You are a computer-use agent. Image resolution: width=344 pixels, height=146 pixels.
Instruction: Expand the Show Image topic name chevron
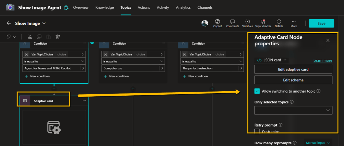pyautogui.click(x=44, y=23)
